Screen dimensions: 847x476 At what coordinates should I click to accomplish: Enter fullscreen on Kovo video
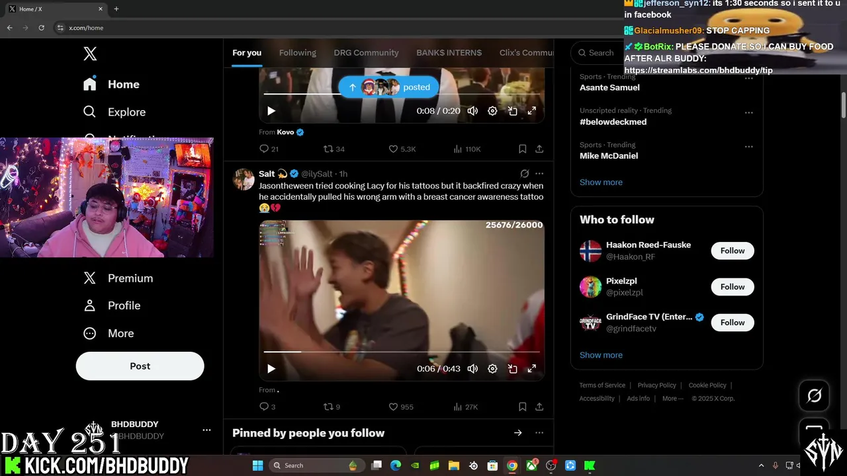(x=531, y=111)
